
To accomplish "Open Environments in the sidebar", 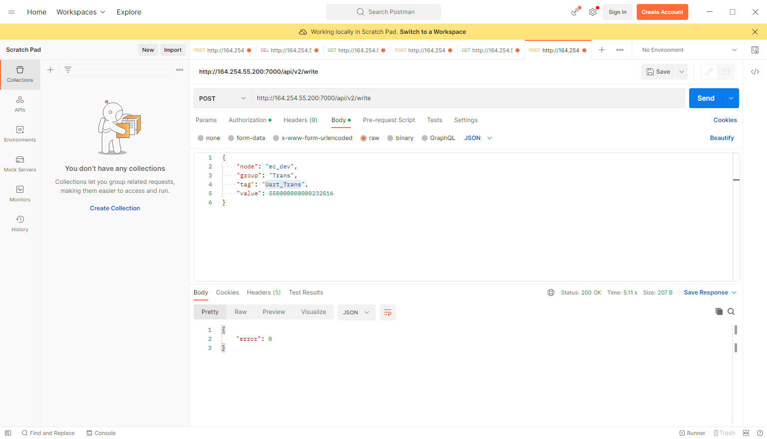I will (x=20, y=134).
